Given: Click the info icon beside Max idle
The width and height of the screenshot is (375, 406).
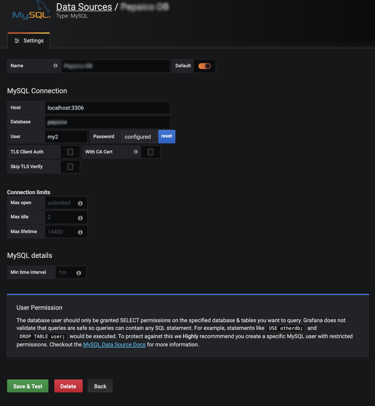Looking at the screenshot, I should [x=80, y=218].
